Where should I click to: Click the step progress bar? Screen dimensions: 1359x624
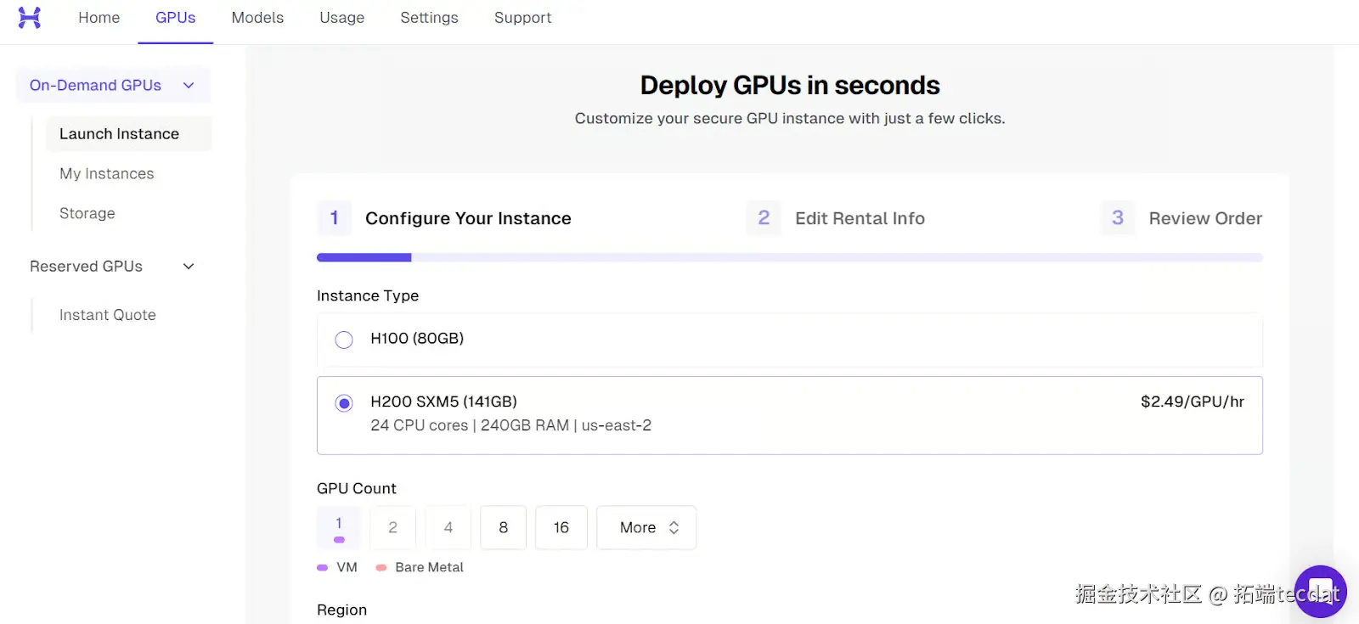(789, 257)
